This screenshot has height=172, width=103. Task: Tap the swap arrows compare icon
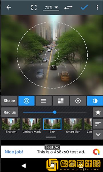(x=68, y=7)
